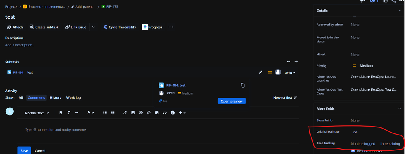
Task: Open the emoji picker in the editor toolbar
Action: [148, 112]
